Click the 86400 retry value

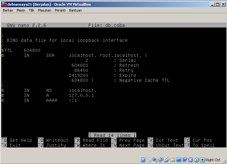81,70
